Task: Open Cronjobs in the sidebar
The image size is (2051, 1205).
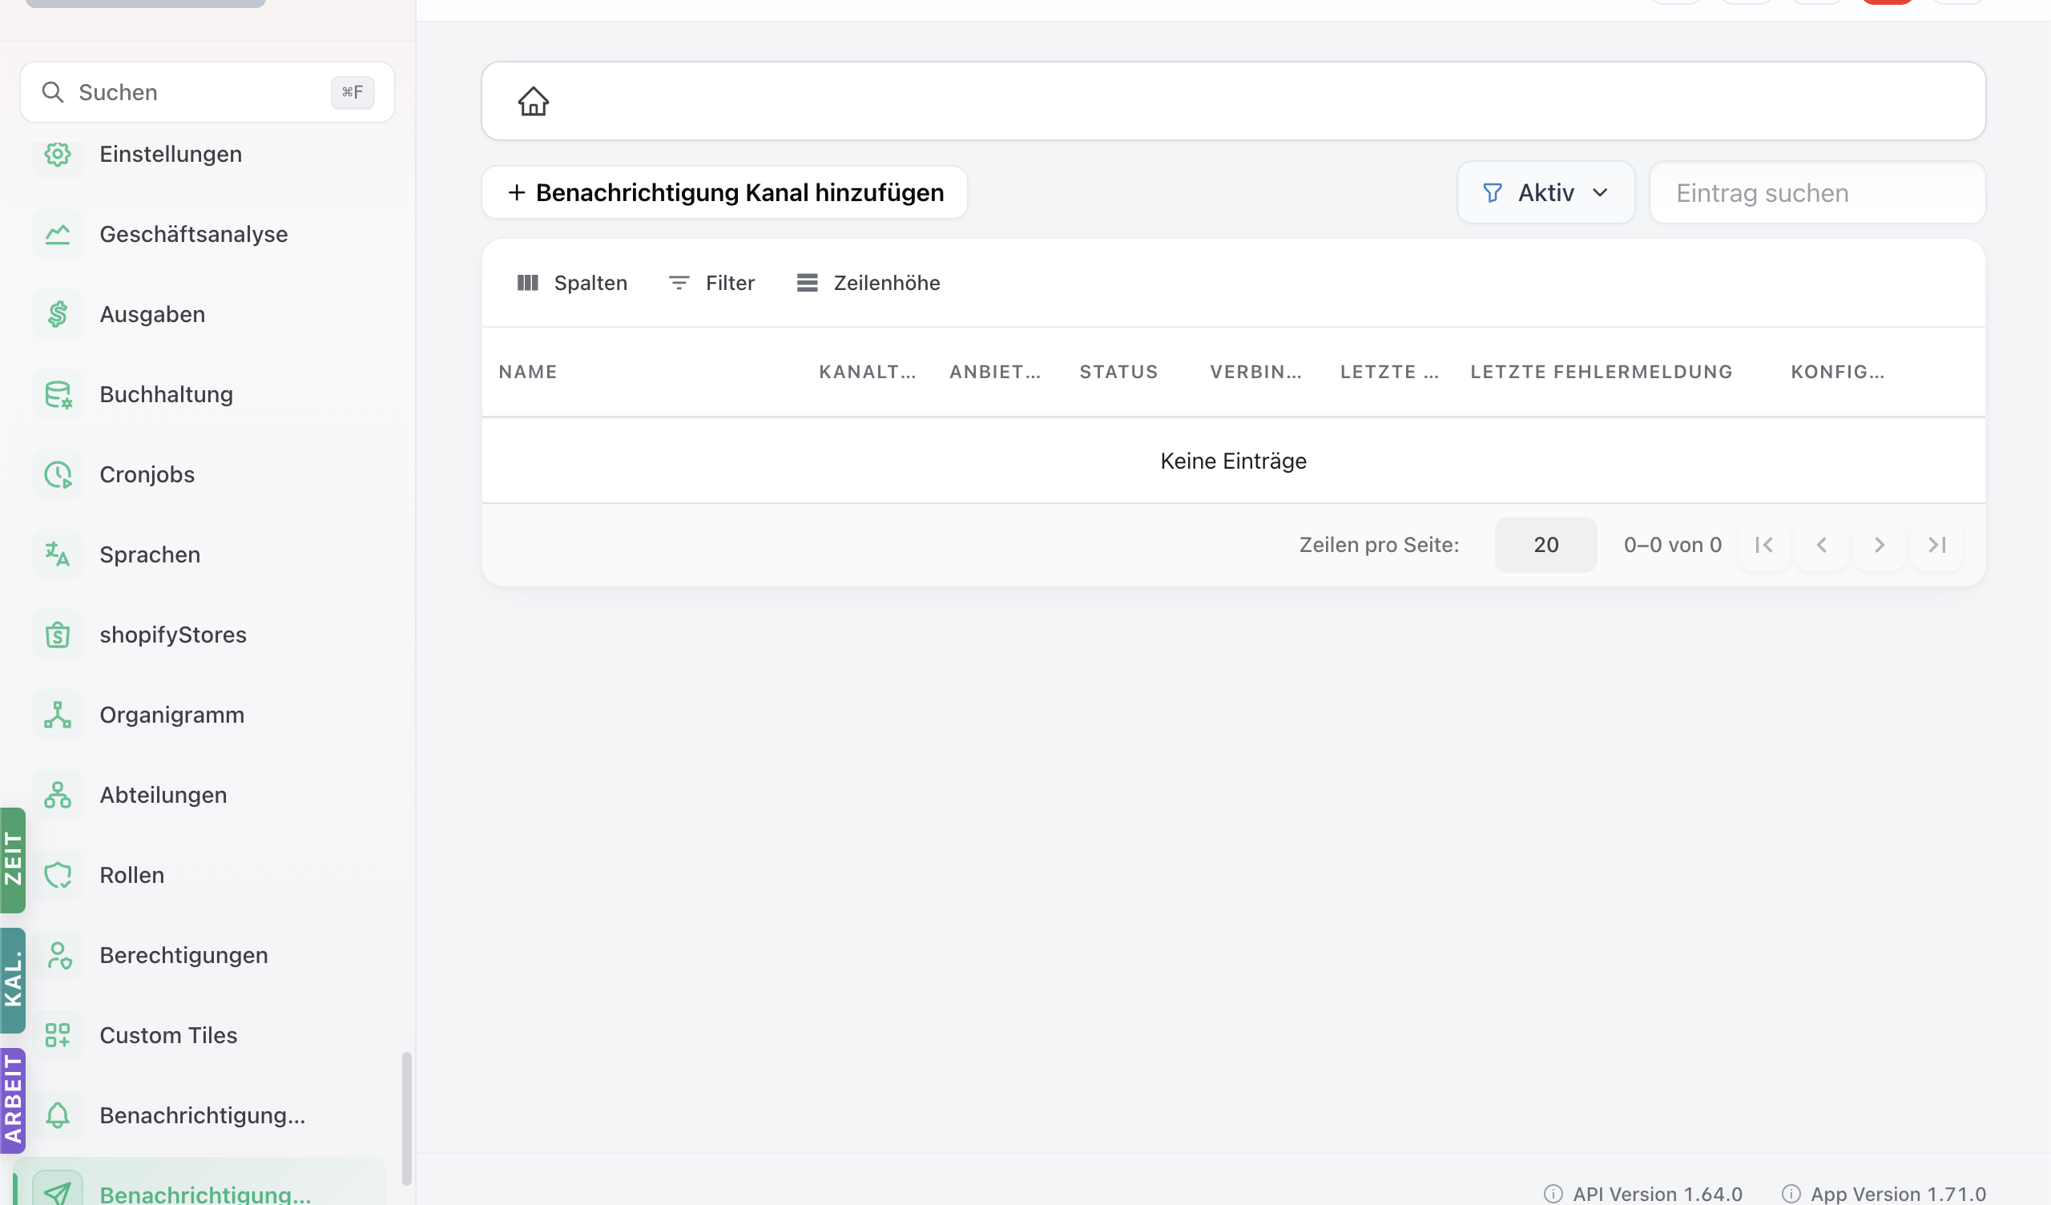Action: tap(147, 474)
